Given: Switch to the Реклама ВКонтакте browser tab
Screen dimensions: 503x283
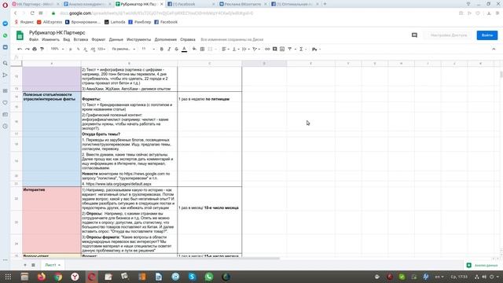Looking at the screenshot, I should coord(242,4).
